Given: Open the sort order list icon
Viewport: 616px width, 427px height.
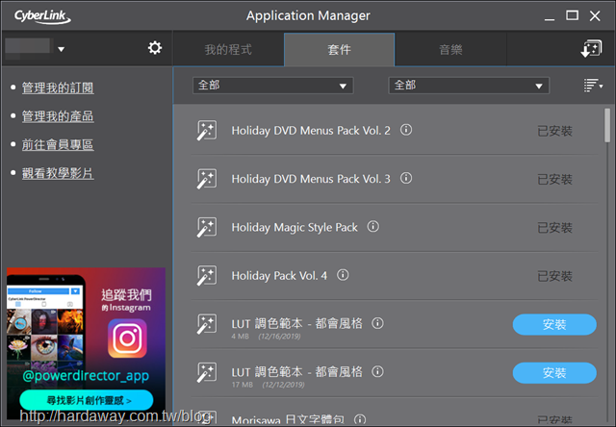Looking at the screenshot, I should pos(593,86).
